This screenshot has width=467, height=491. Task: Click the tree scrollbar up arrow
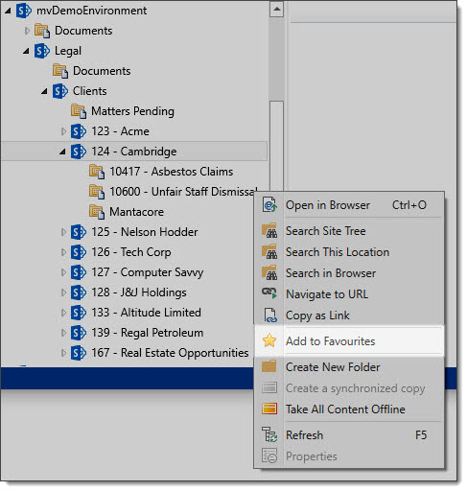click(x=277, y=9)
